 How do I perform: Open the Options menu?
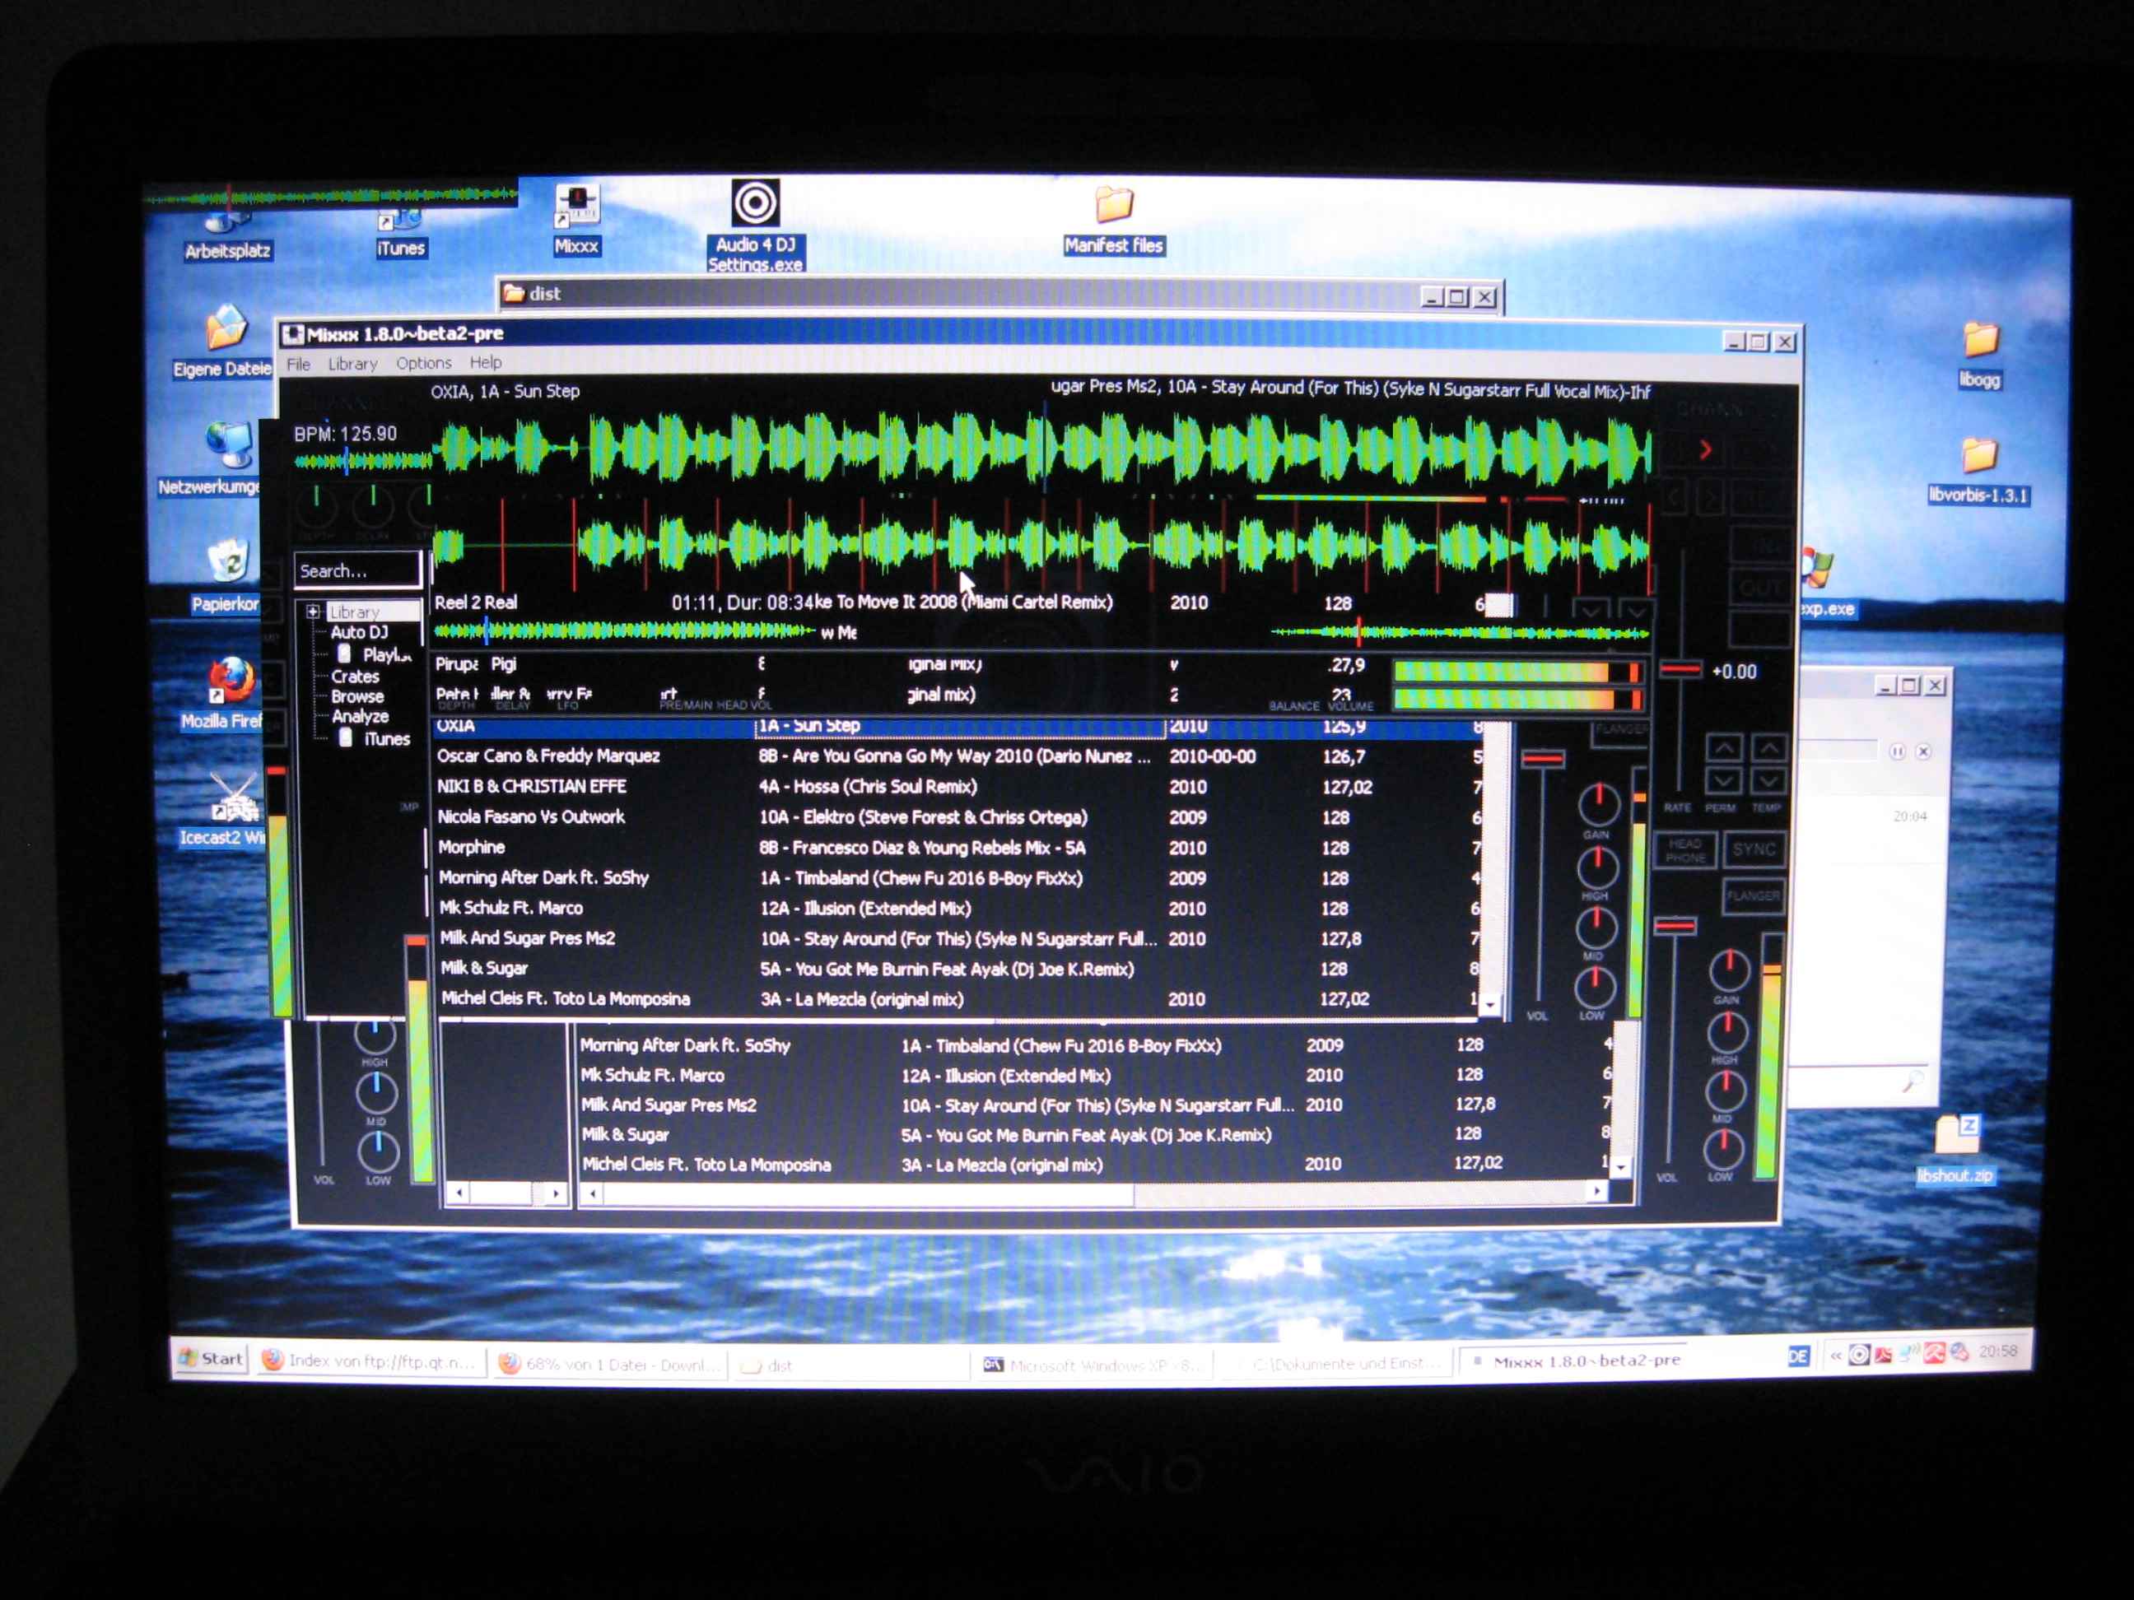click(423, 363)
